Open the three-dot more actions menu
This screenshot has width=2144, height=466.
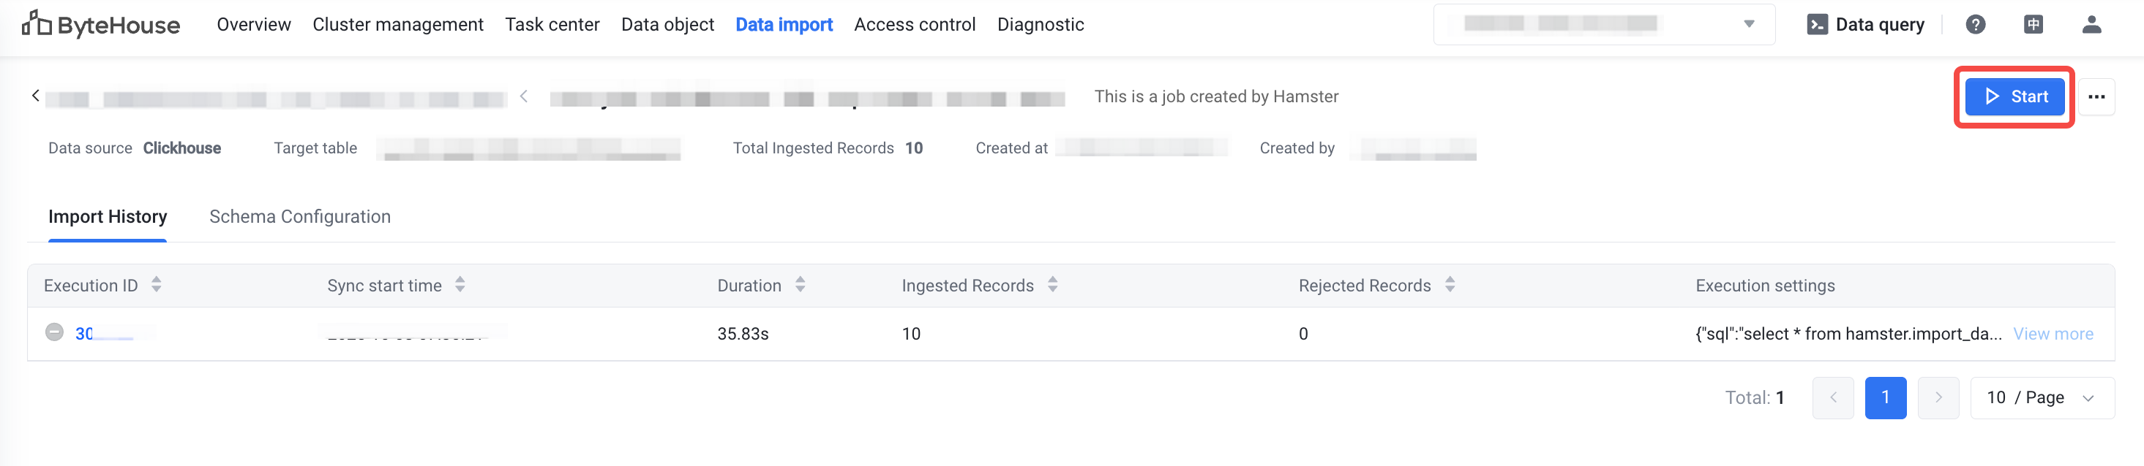[x=2096, y=97]
